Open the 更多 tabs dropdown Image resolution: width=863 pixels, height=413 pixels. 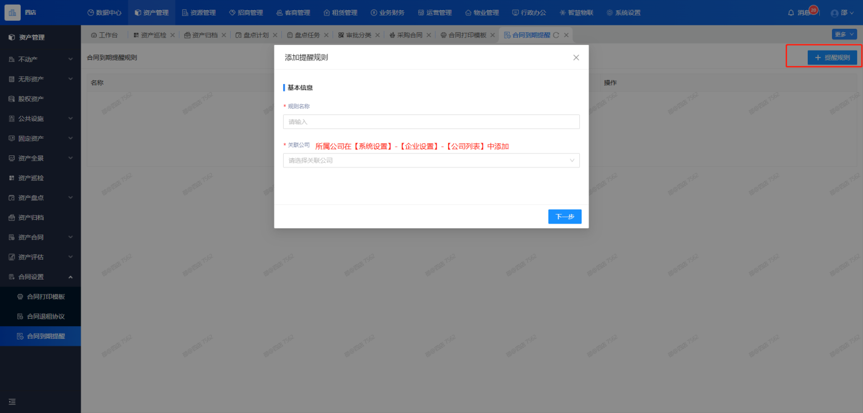click(844, 35)
